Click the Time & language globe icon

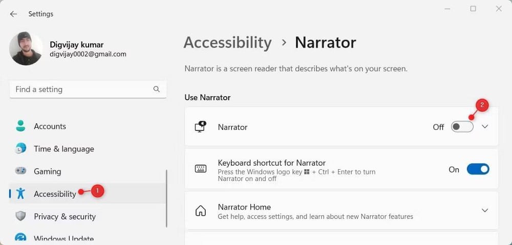click(x=20, y=149)
